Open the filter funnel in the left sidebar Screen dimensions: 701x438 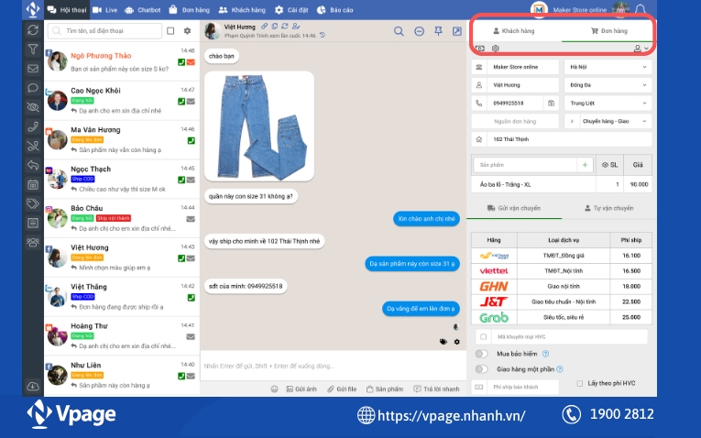(33, 49)
